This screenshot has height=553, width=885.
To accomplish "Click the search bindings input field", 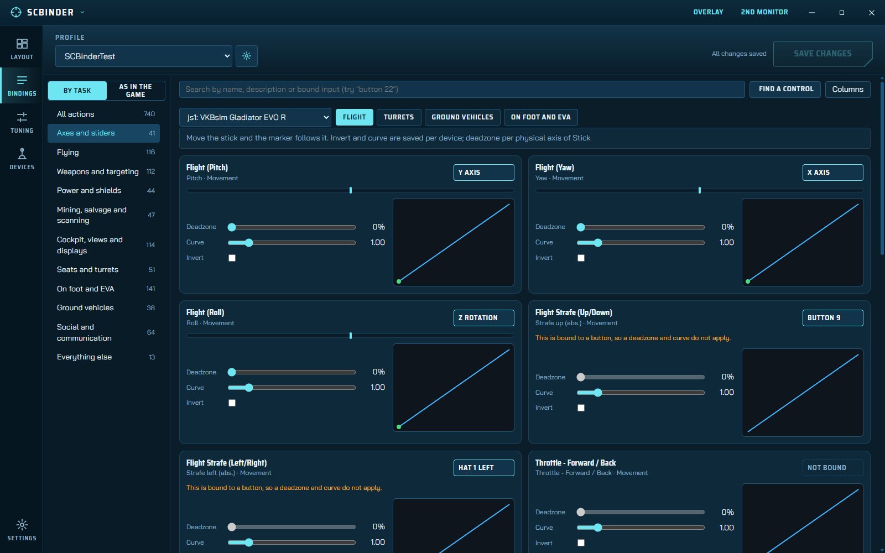I will [x=462, y=89].
